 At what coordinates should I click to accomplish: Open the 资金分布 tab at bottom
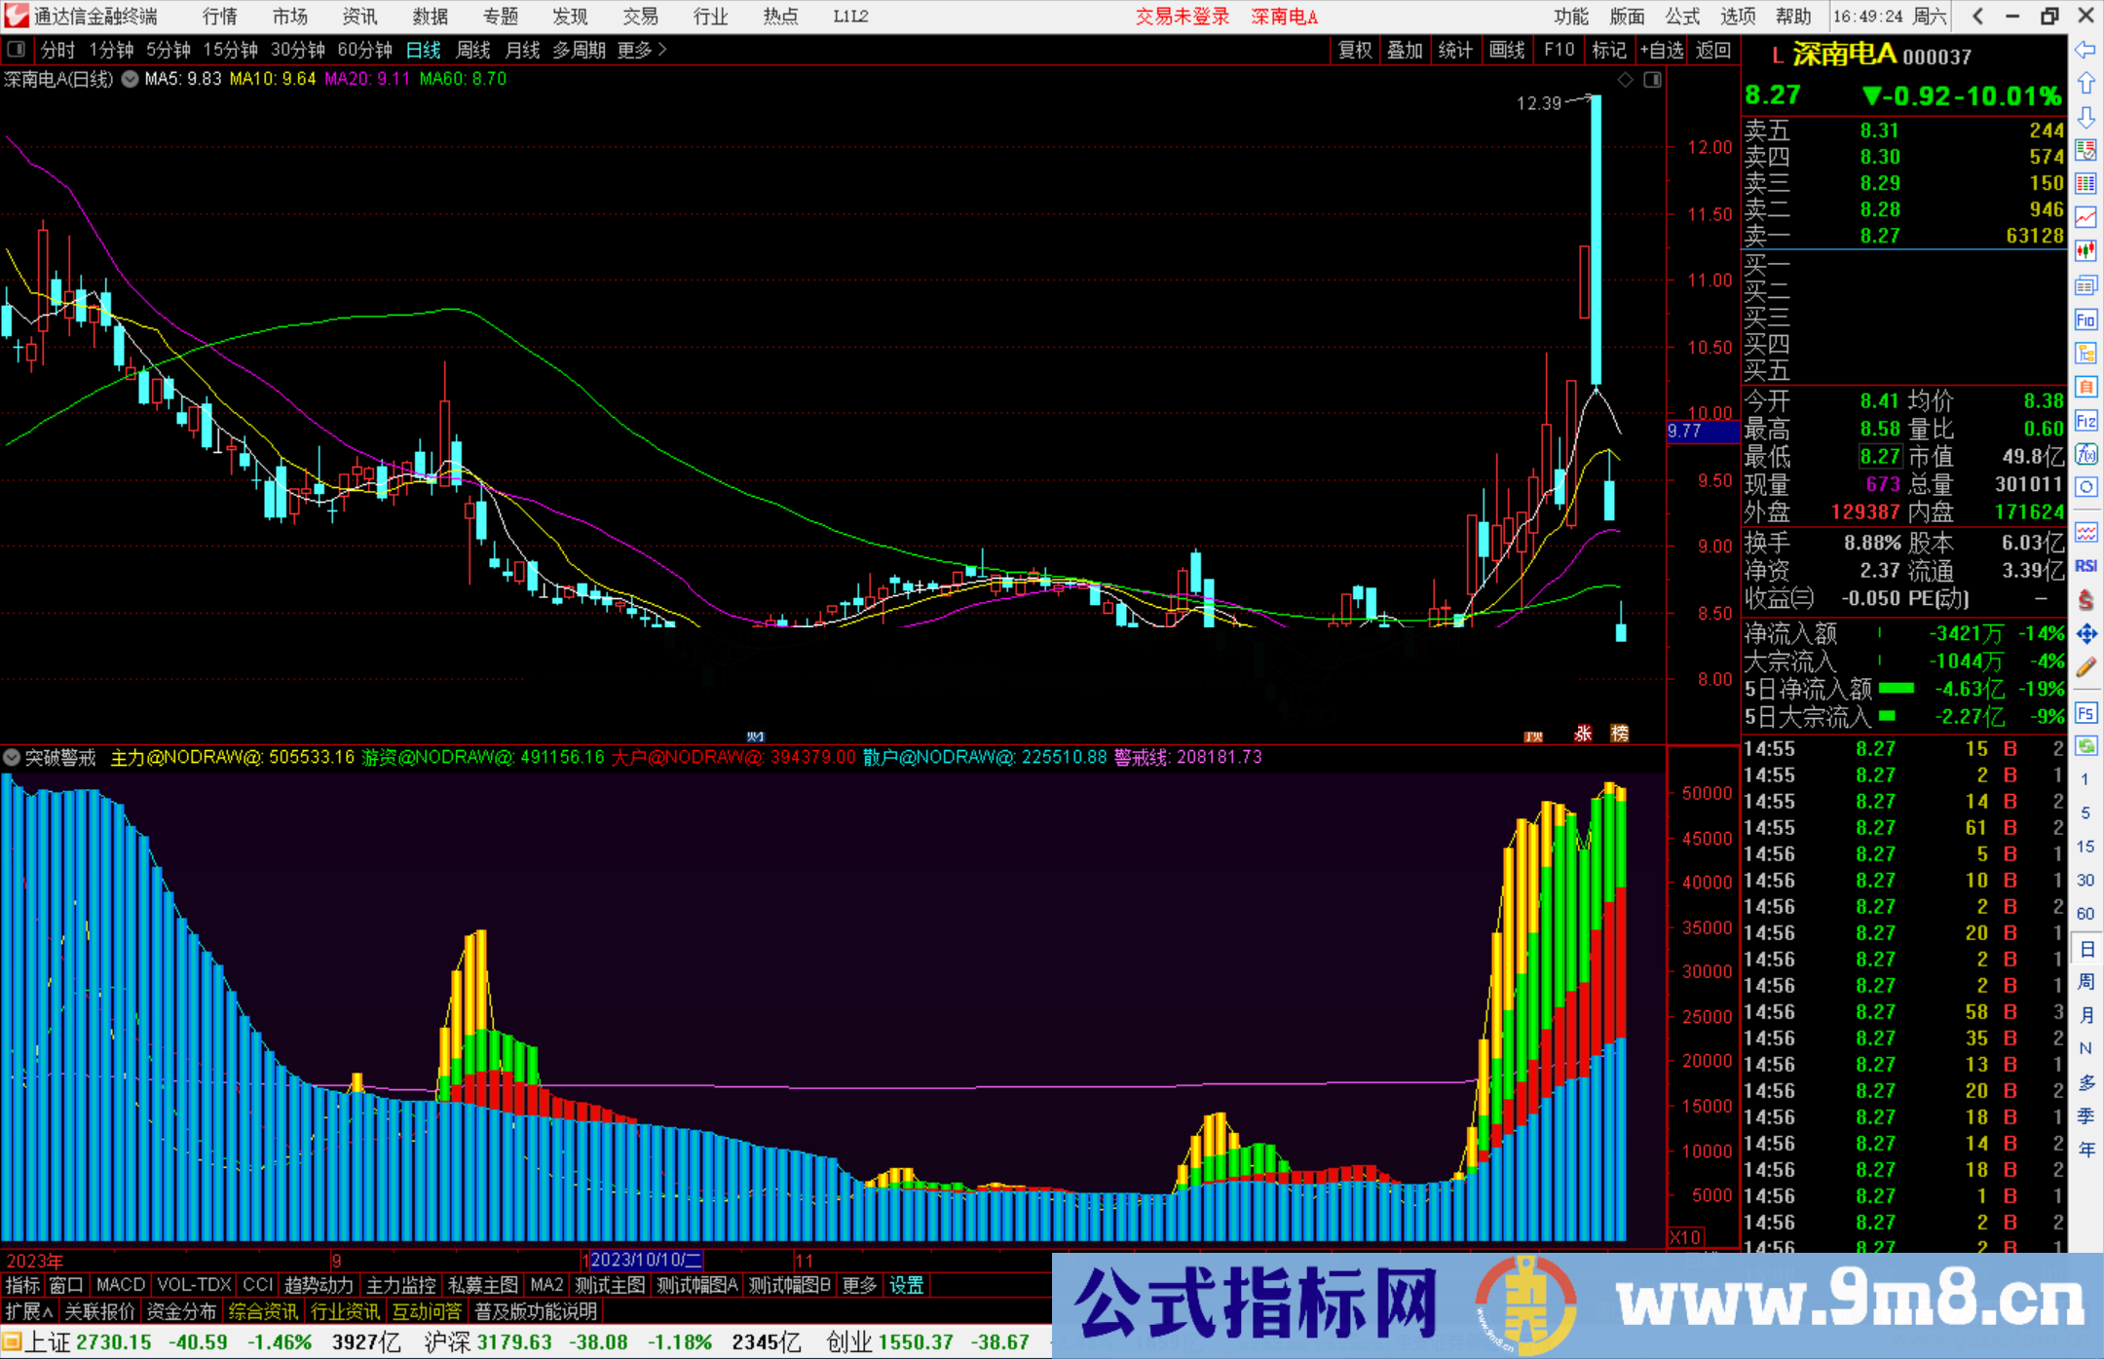point(181,1311)
